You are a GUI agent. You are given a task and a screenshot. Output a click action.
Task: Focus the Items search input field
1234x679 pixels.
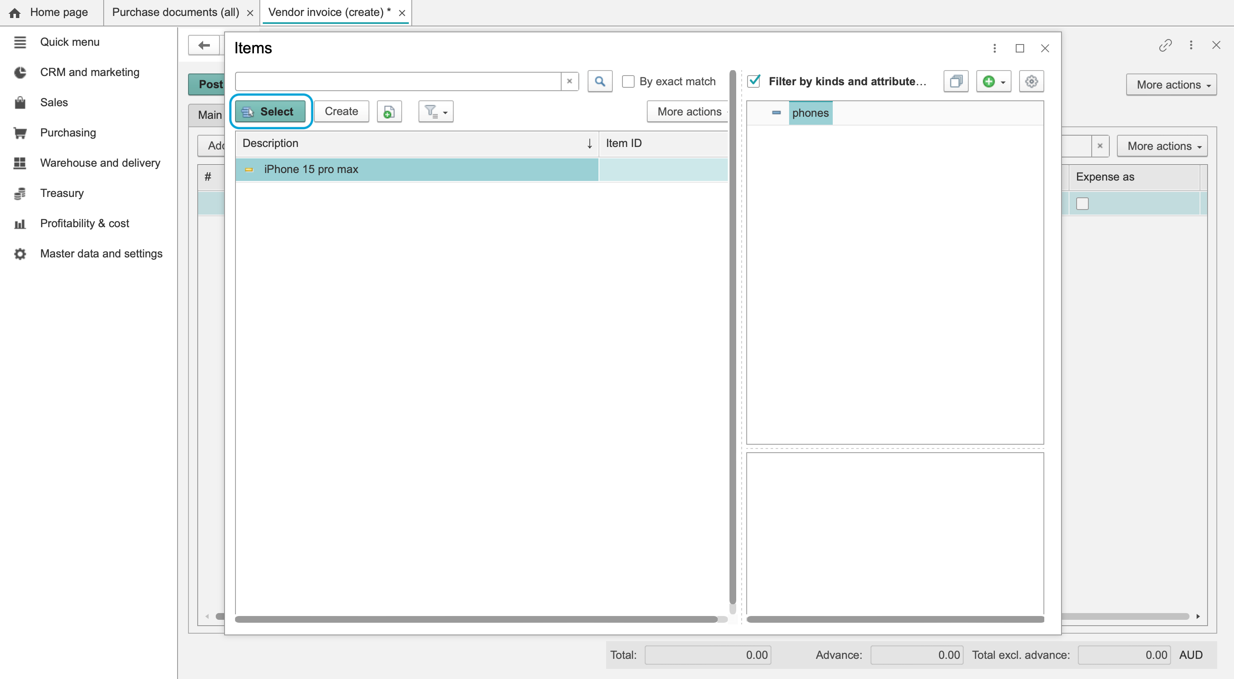click(x=398, y=81)
